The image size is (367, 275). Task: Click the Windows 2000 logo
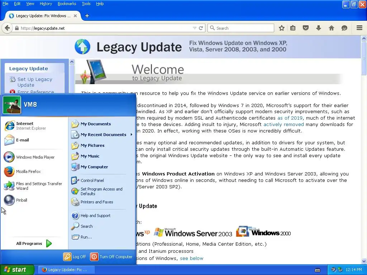click(263, 232)
